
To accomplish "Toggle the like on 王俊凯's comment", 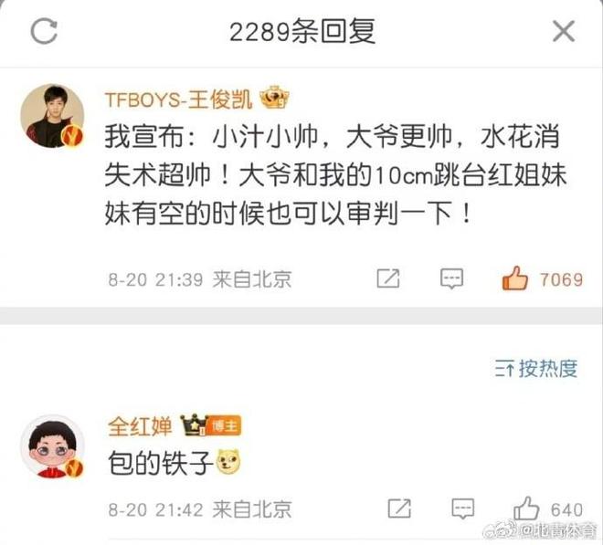I will click(x=514, y=278).
